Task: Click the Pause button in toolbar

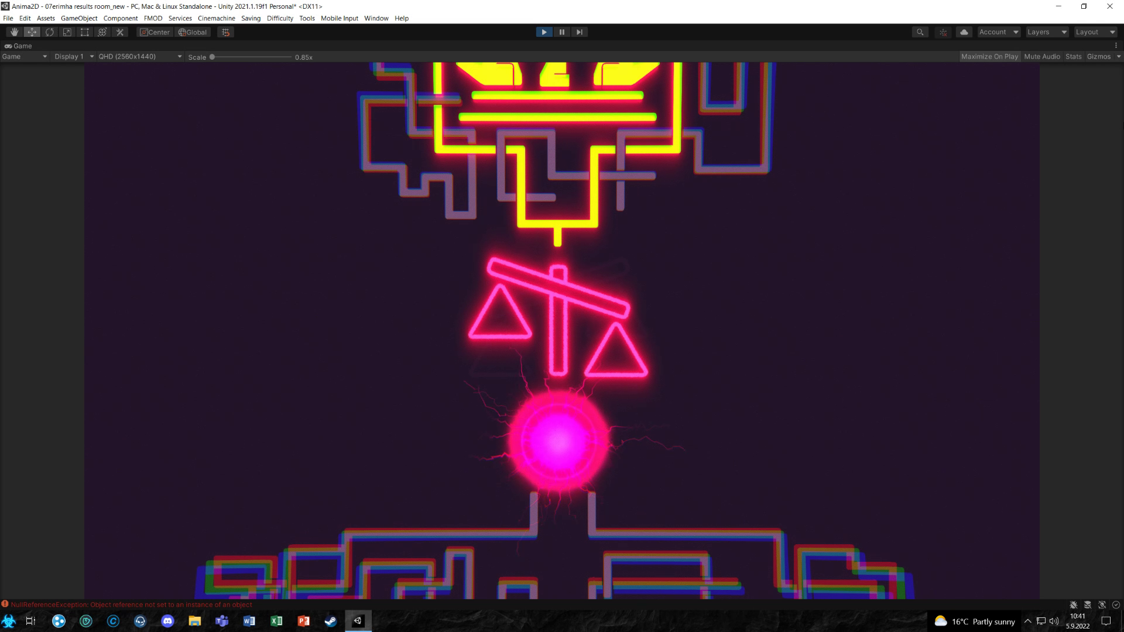Action: 561,32
